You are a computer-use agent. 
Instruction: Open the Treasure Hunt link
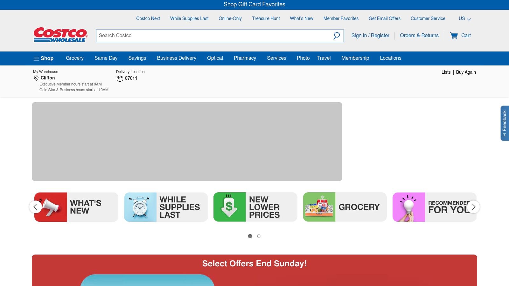(266, 18)
